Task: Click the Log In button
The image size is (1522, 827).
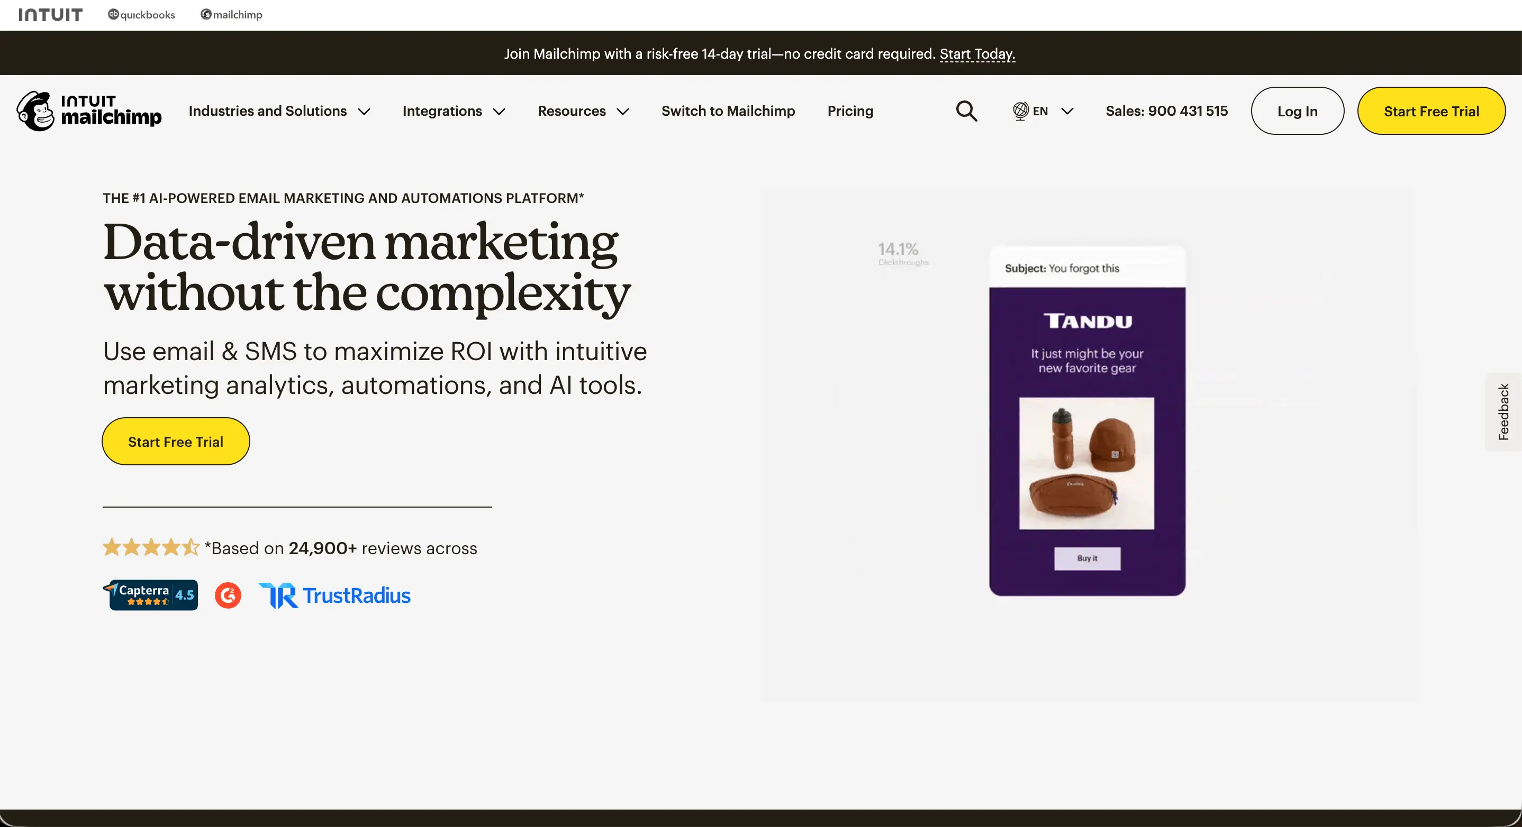Action: click(1297, 111)
